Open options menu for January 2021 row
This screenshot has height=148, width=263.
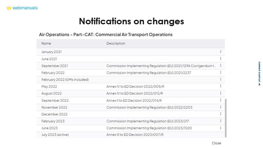pyautogui.click(x=221, y=52)
